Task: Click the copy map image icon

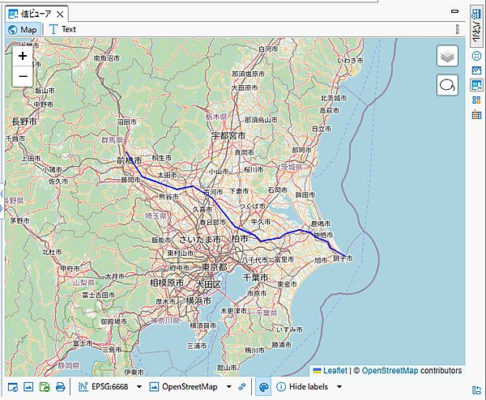Action: tap(28, 387)
